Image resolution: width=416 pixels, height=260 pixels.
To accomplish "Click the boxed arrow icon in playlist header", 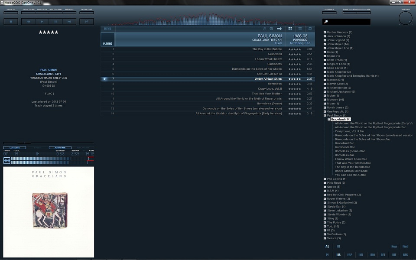I will coord(271,29).
